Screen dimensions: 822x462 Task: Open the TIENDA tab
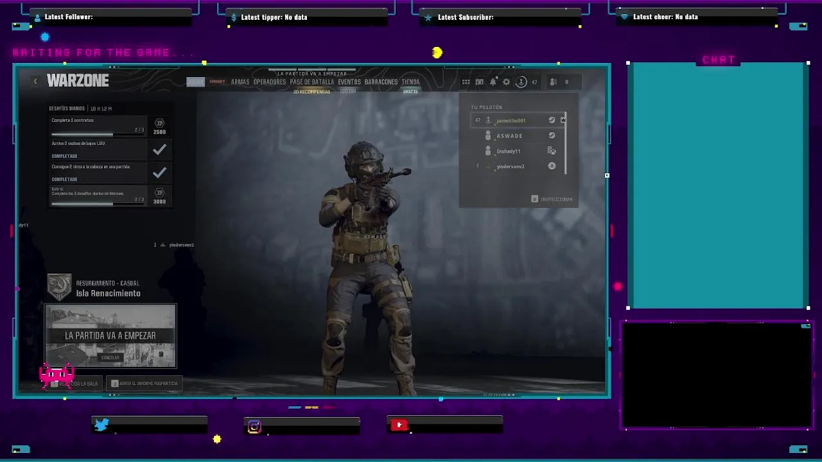coord(410,81)
